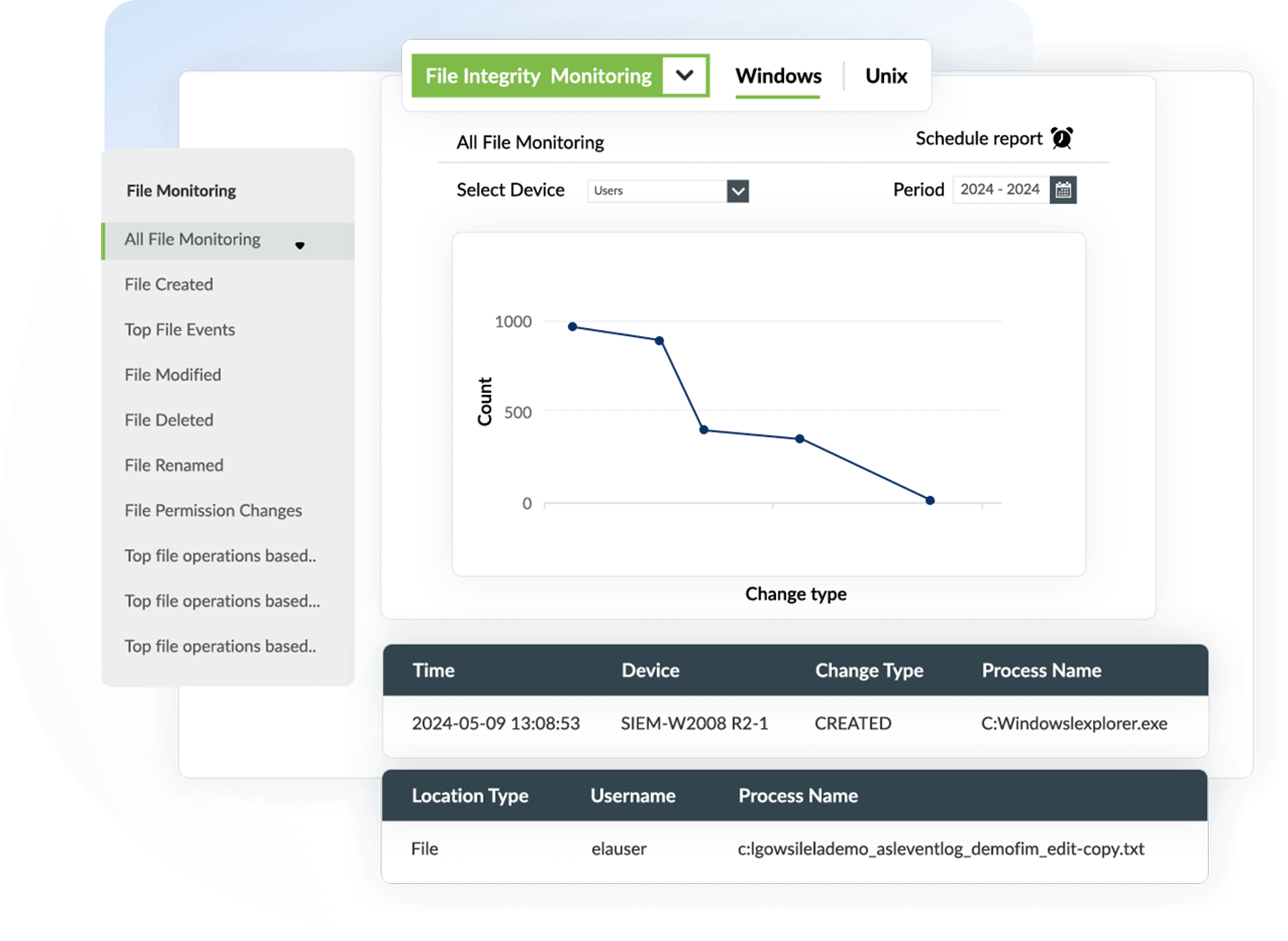Viewport: 1288px width, 941px height.
Task: Click the File Monitoring sidebar heading
Action: 181,191
